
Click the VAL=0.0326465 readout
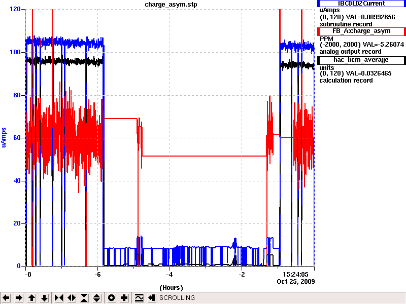[369, 73]
